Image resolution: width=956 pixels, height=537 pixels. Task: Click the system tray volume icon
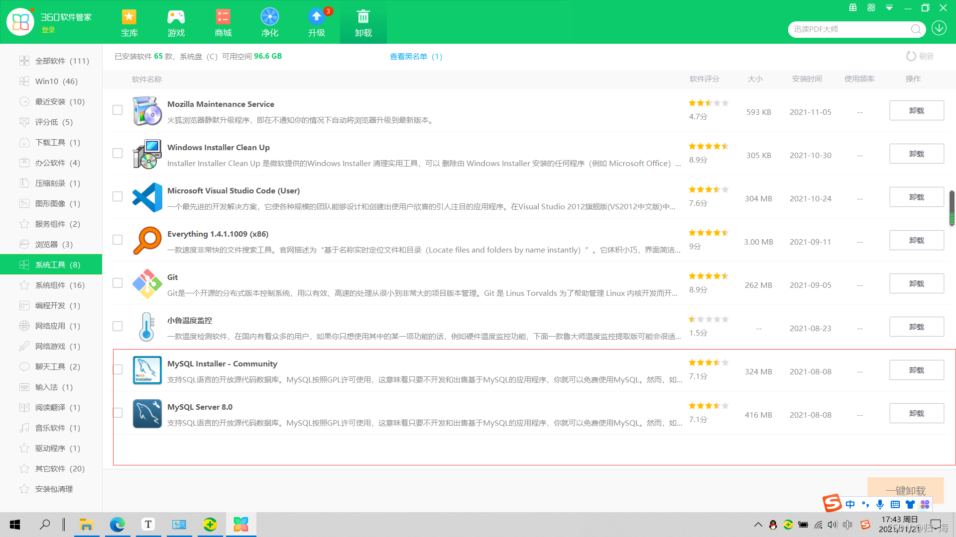pos(833,525)
